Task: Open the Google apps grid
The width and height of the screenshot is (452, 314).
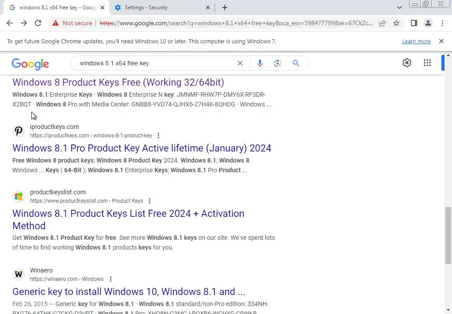Action: tap(427, 63)
